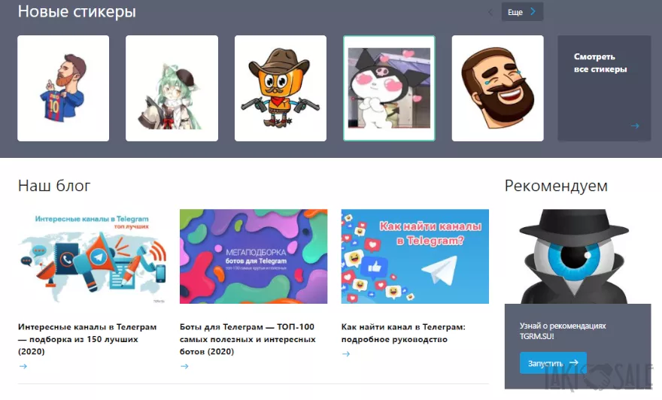This screenshot has width=662, height=400.
Task: Choose the laughing bearded man sticker
Action: (x=497, y=88)
